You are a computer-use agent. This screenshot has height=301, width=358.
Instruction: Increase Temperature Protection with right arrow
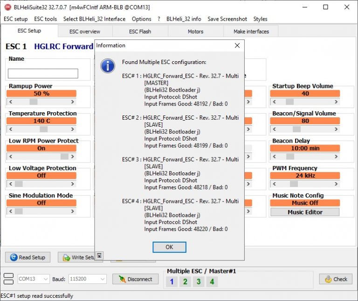[x=72, y=129]
